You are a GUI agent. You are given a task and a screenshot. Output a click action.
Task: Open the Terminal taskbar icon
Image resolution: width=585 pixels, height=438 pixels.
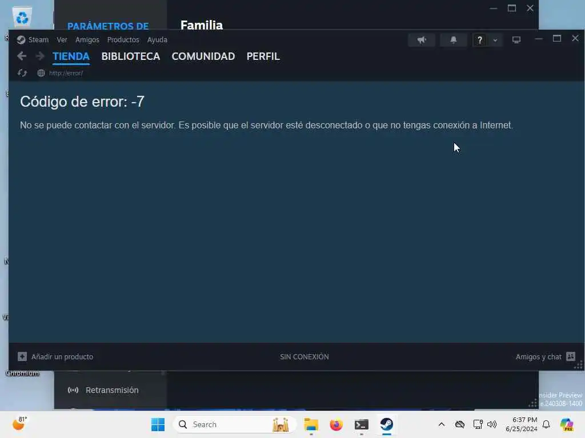pos(362,424)
